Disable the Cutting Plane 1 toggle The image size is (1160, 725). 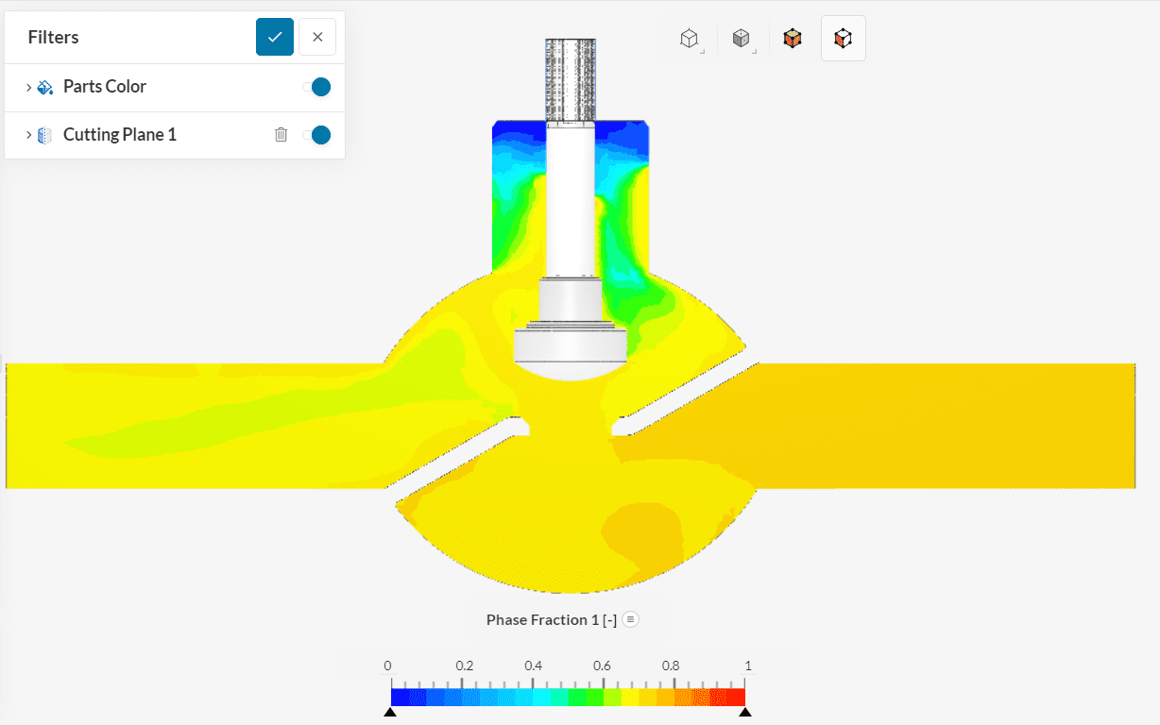[318, 135]
